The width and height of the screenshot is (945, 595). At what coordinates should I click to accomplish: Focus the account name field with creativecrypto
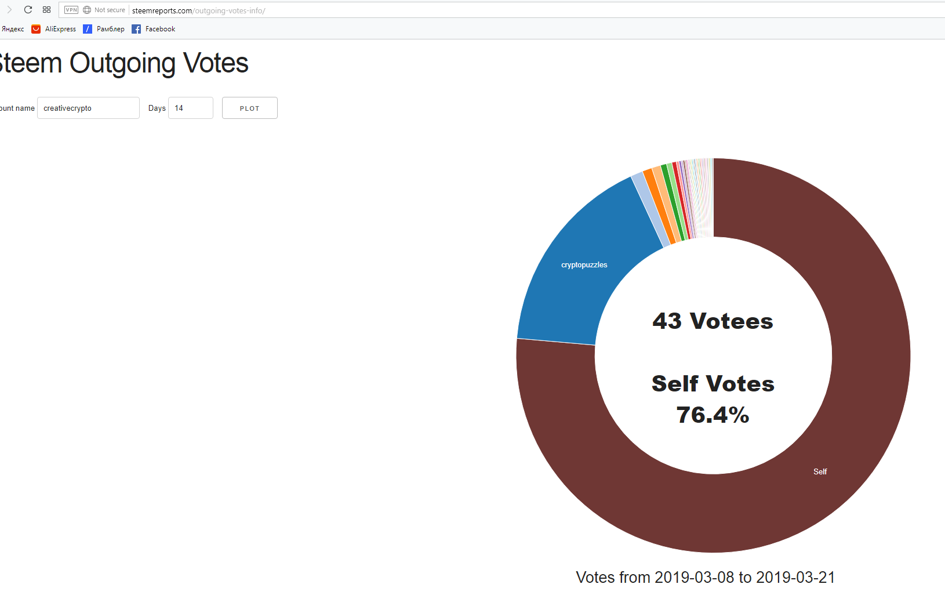pyautogui.click(x=88, y=108)
